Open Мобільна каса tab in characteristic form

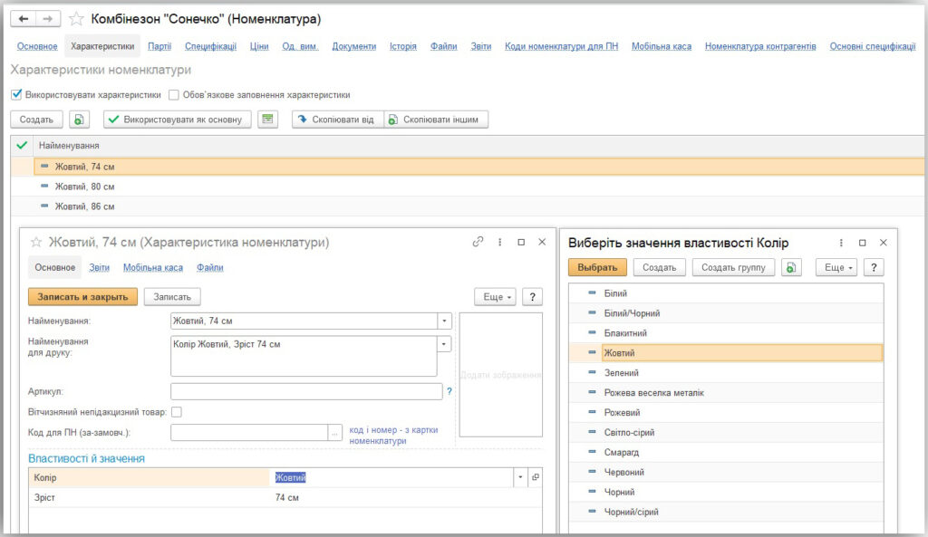pos(152,267)
